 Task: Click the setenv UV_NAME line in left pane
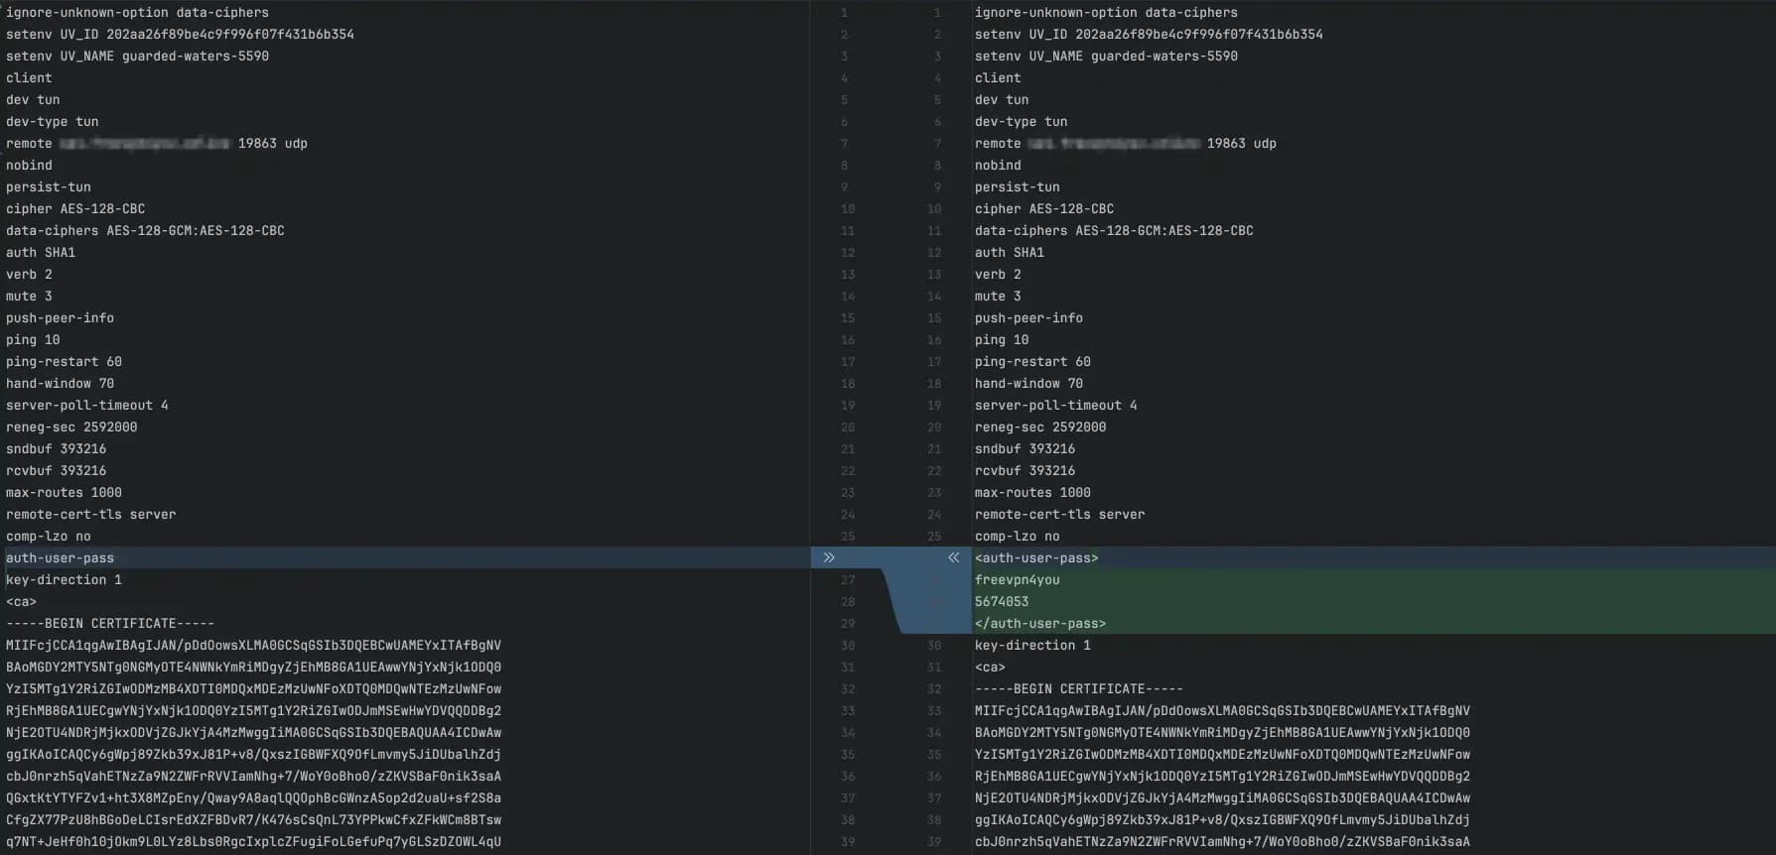tap(137, 57)
